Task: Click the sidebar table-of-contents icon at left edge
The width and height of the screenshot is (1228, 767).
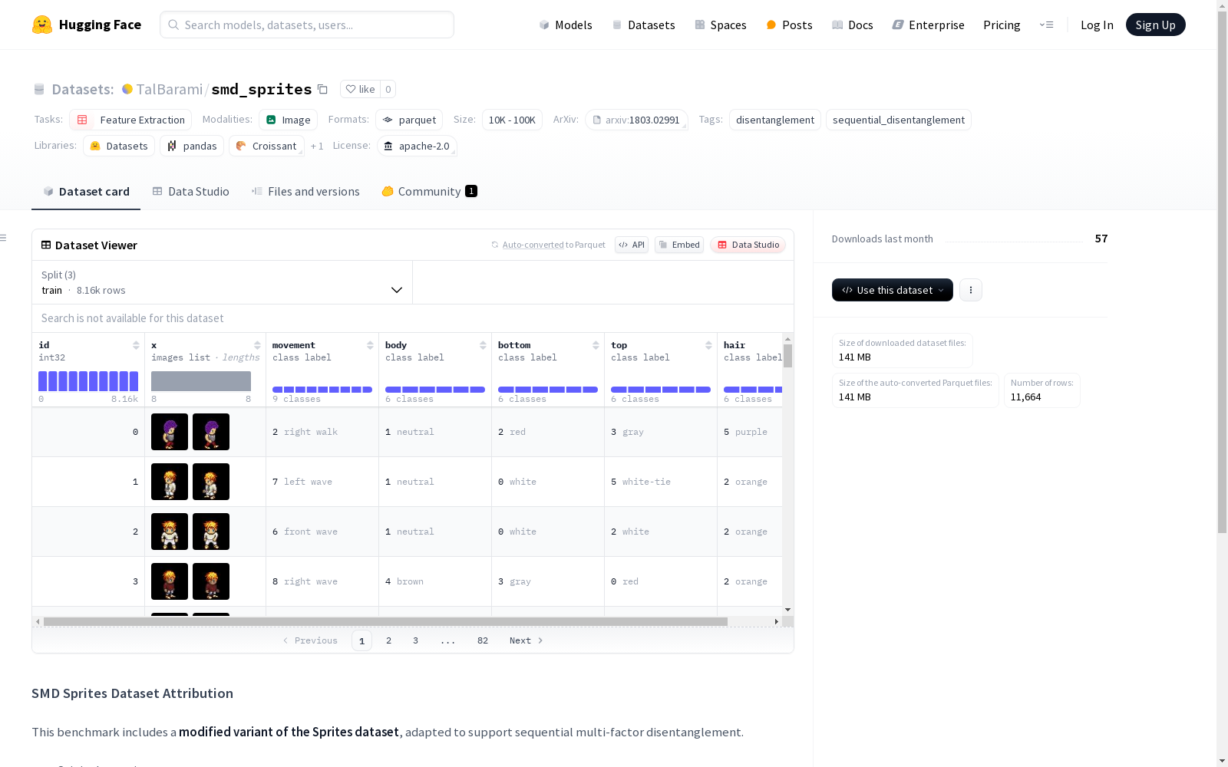Action: point(3,238)
